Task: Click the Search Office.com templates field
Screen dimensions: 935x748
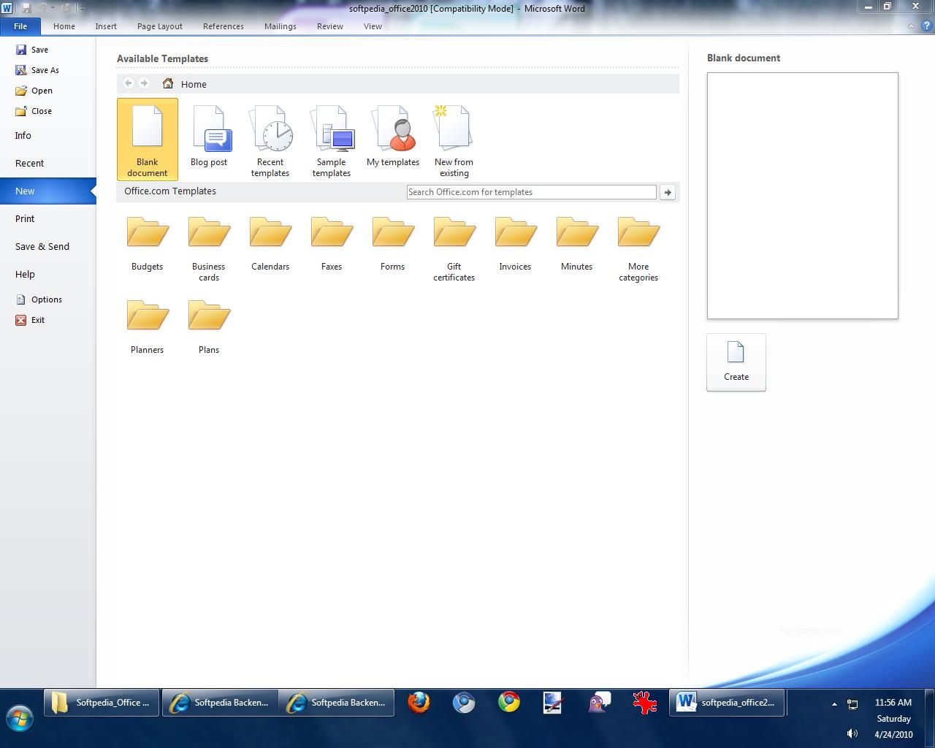Action: (531, 192)
